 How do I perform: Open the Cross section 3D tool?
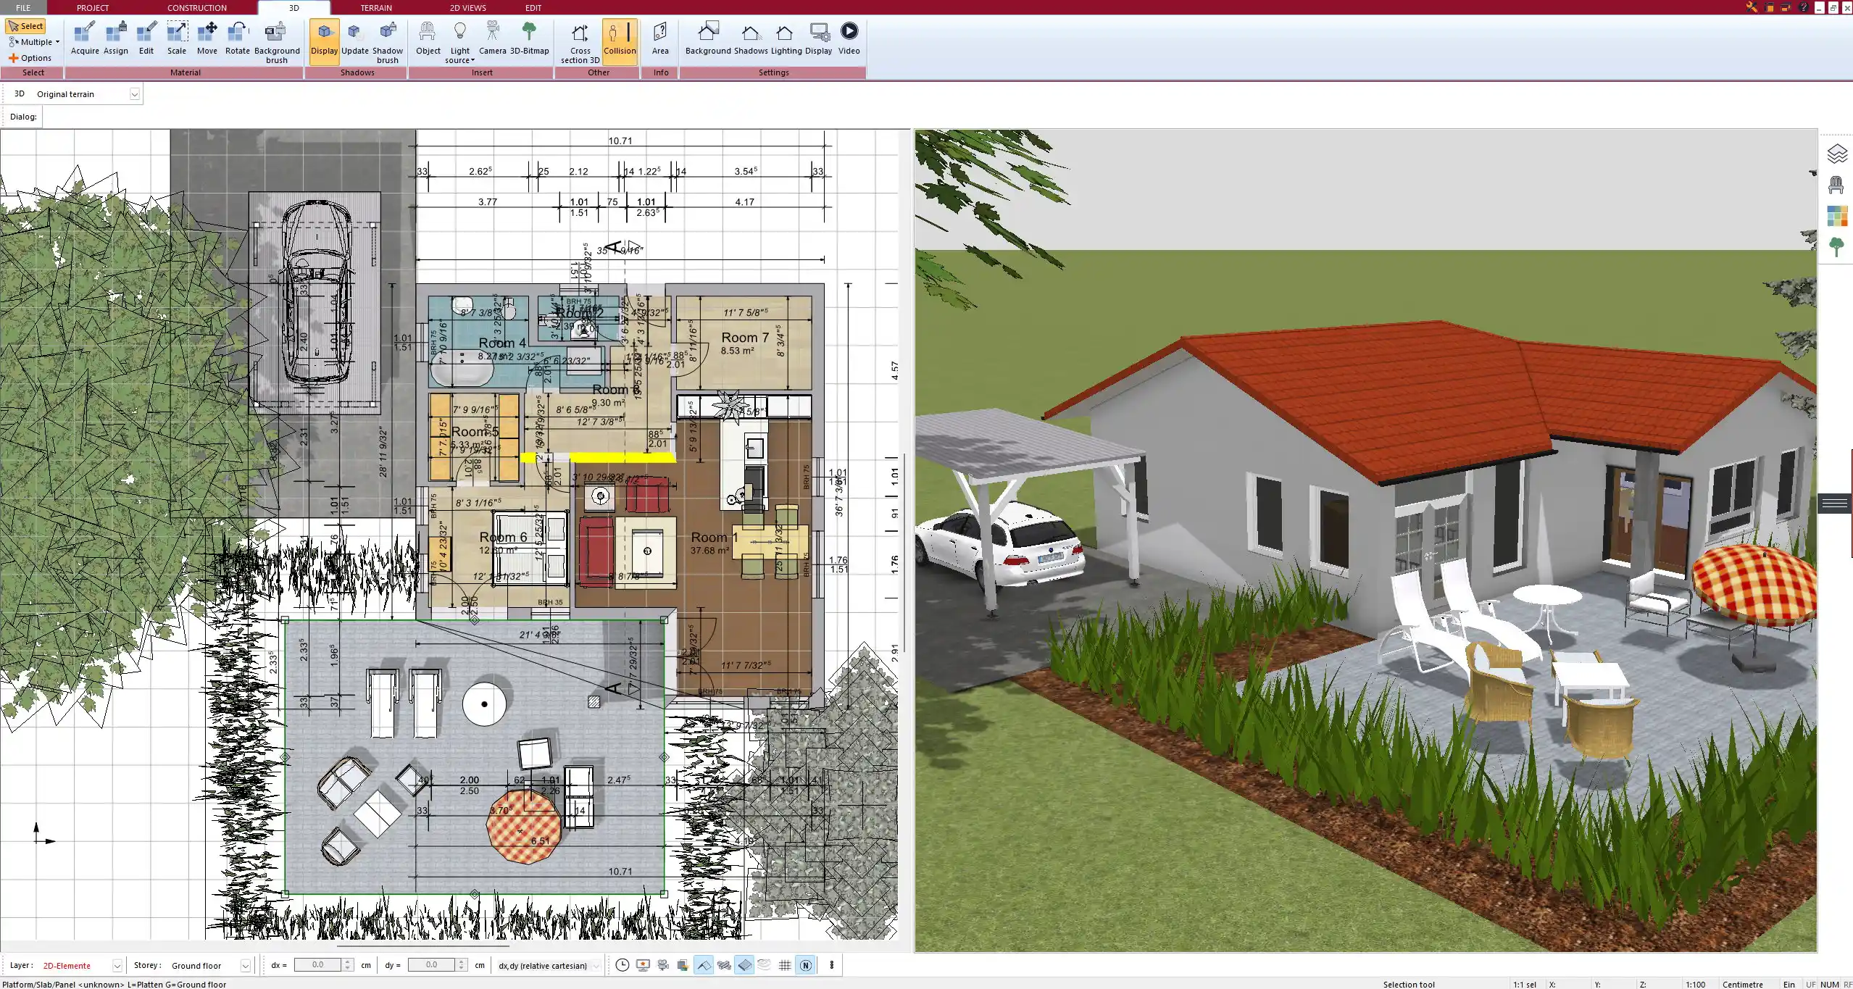578,41
